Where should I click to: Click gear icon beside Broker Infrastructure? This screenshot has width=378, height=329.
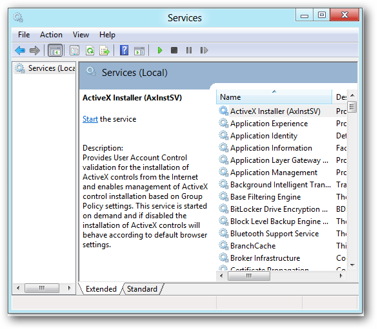[x=223, y=258]
